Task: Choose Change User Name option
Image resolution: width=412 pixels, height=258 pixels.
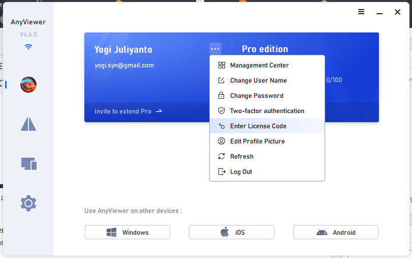Action: [x=258, y=81]
